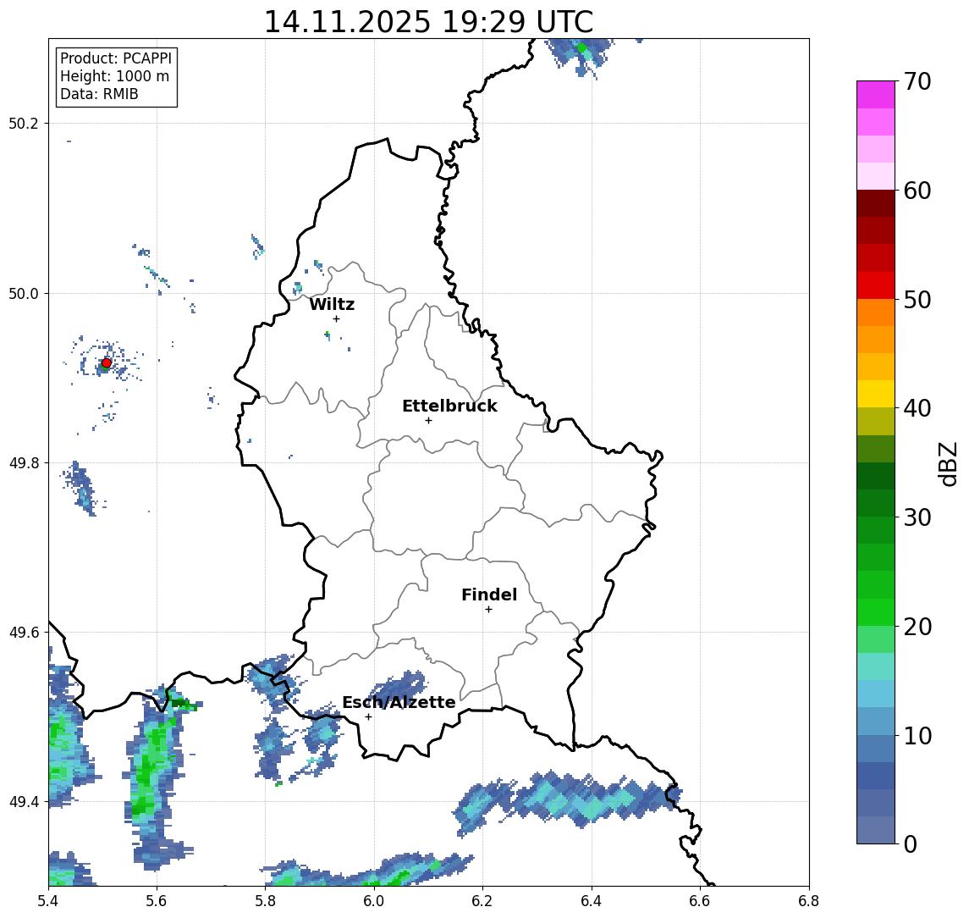Click the 70 tick on colorbar
This screenshot has width=969, height=918.
point(917,81)
